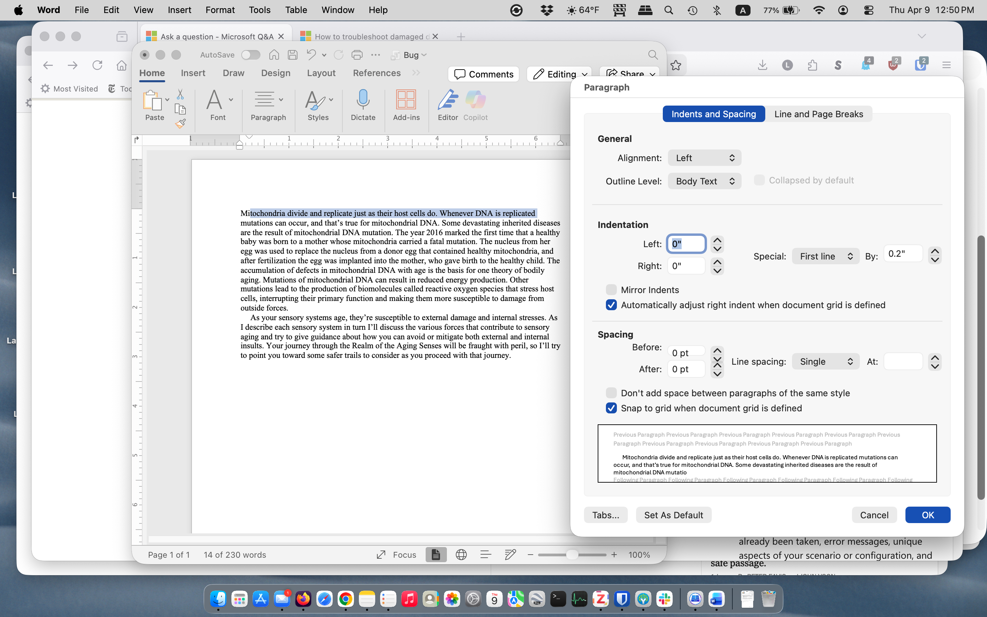Open Line spacing dropdown showing Single
The width and height of the screenshot is (987, 617).
point(826,362)
